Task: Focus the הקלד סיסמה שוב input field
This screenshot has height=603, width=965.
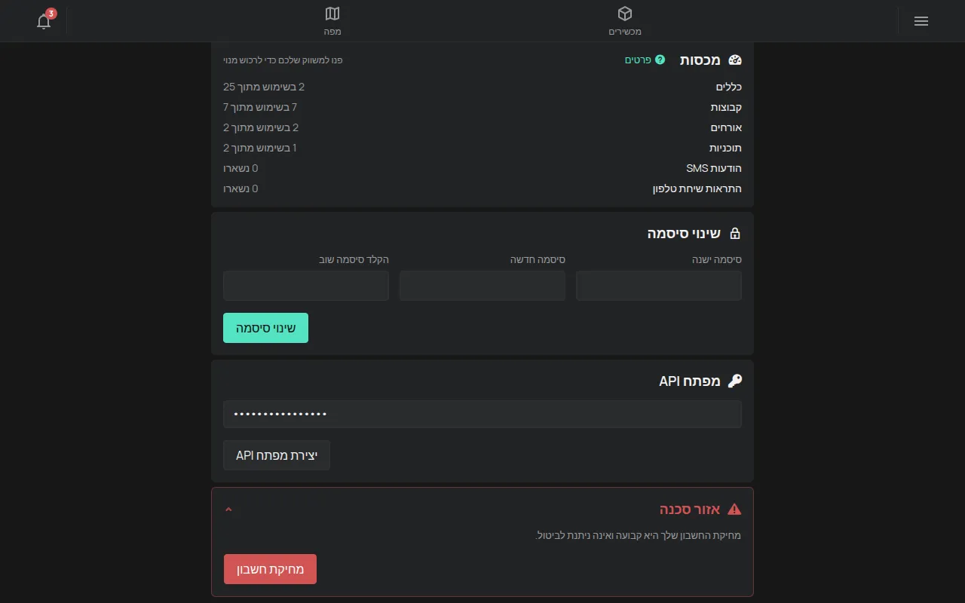Action: tap(306, 286)
